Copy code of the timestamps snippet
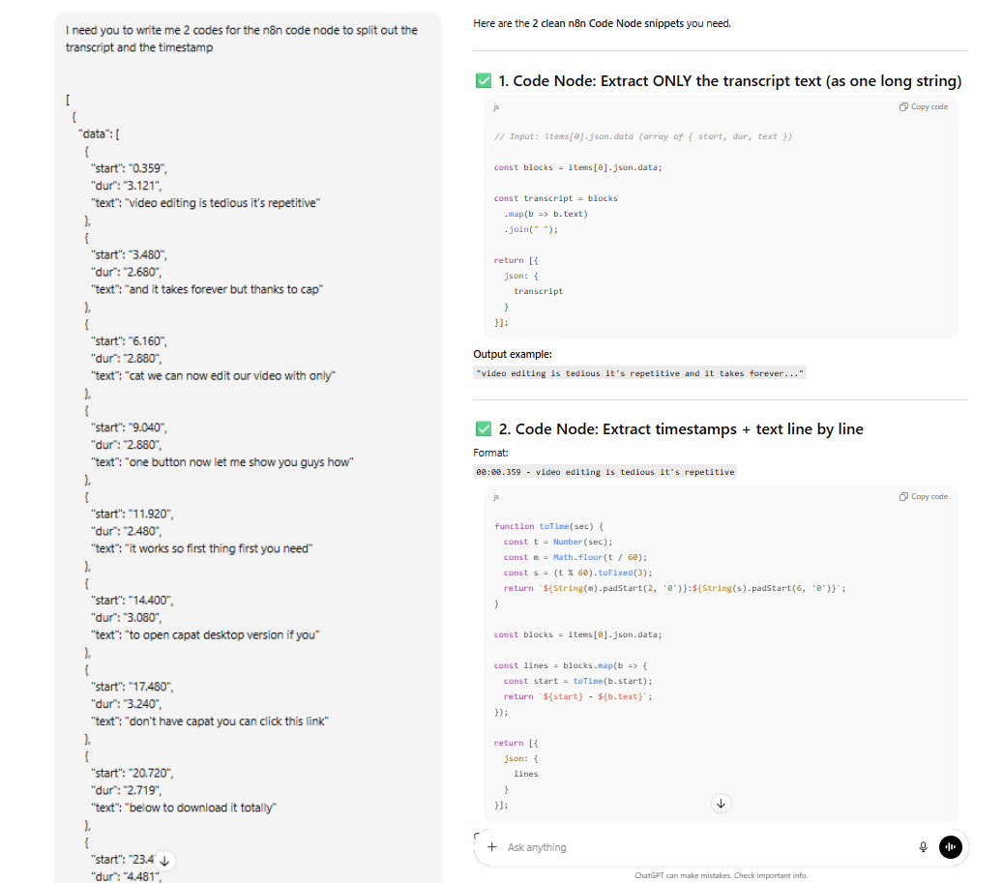This screenshot has width=1003, height=883. [x=923, y=496]
